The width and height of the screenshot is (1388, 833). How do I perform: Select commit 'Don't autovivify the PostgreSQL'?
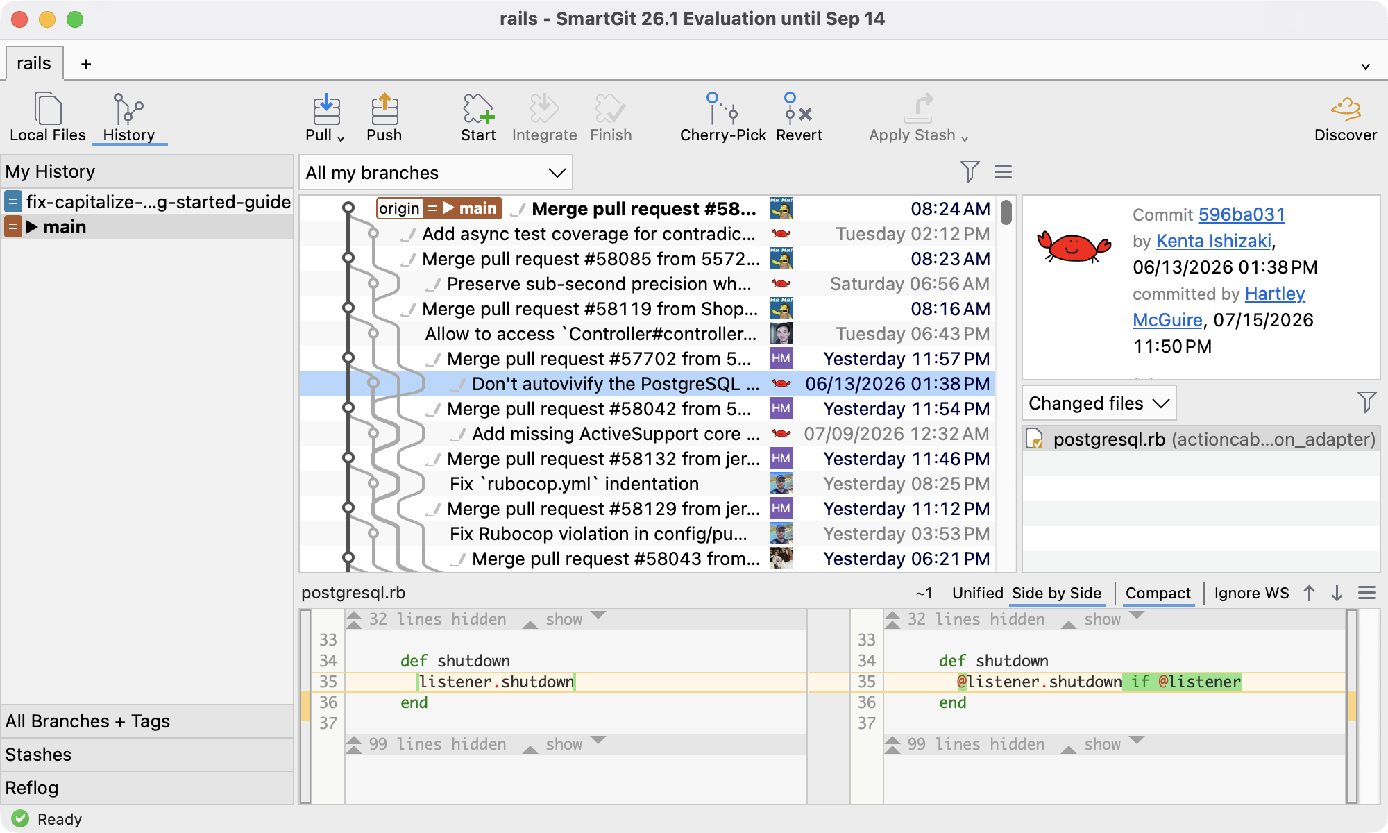(x=647, y=384)
